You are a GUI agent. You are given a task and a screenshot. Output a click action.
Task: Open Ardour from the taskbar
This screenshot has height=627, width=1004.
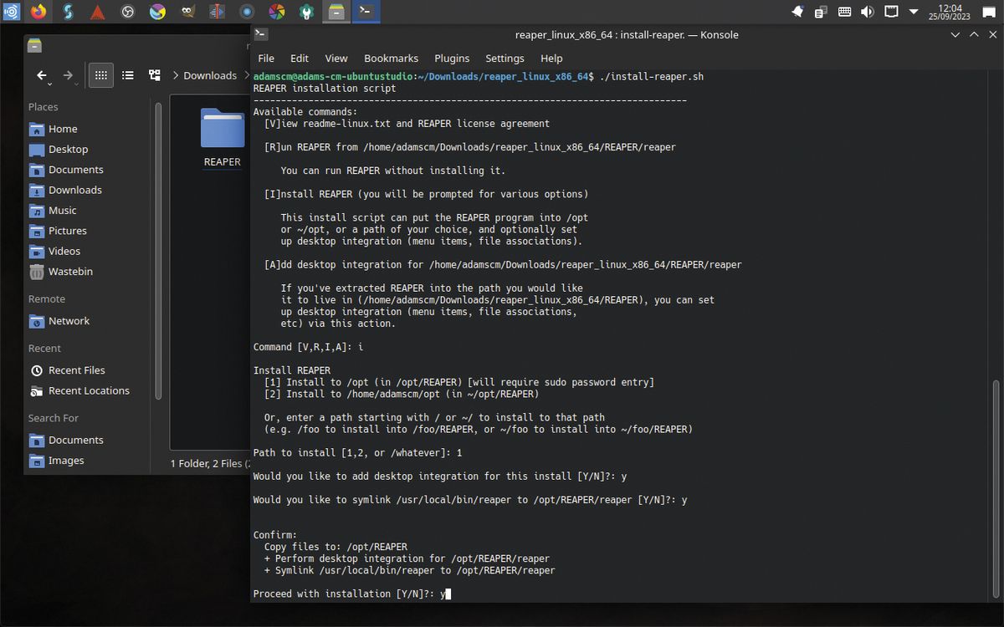coord(98,12)
